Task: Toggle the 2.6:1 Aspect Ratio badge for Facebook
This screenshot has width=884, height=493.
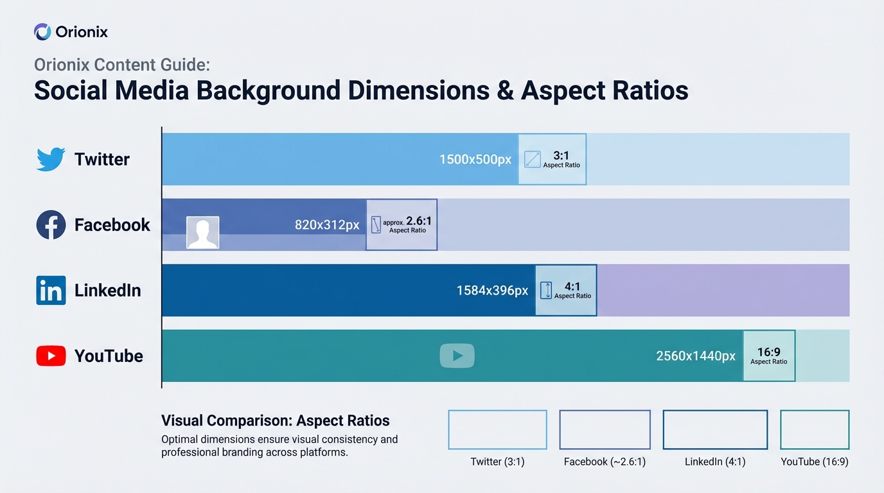Action: [x=401, y=225]
